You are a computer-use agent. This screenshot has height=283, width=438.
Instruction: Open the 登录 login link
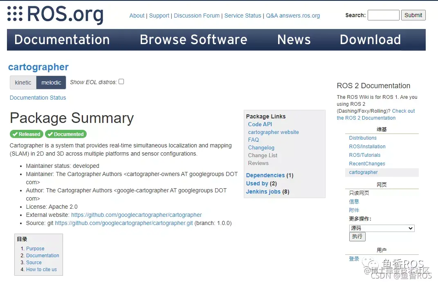click(x=354, y=259)
